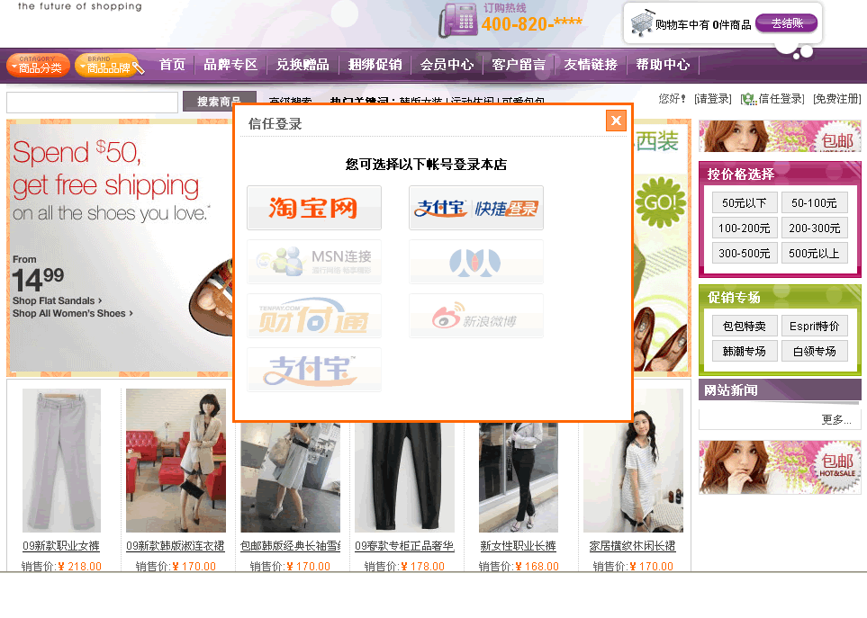Open the 会员中心 menu item
Viewport: 867px width, 618px height.
coord(447,65)
